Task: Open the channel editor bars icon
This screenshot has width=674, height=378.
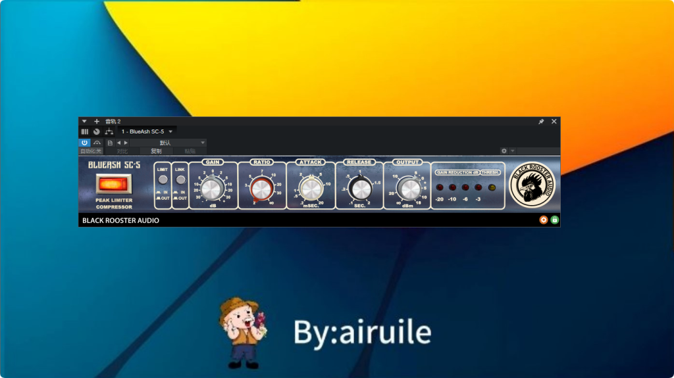Action: pos(85,132)
